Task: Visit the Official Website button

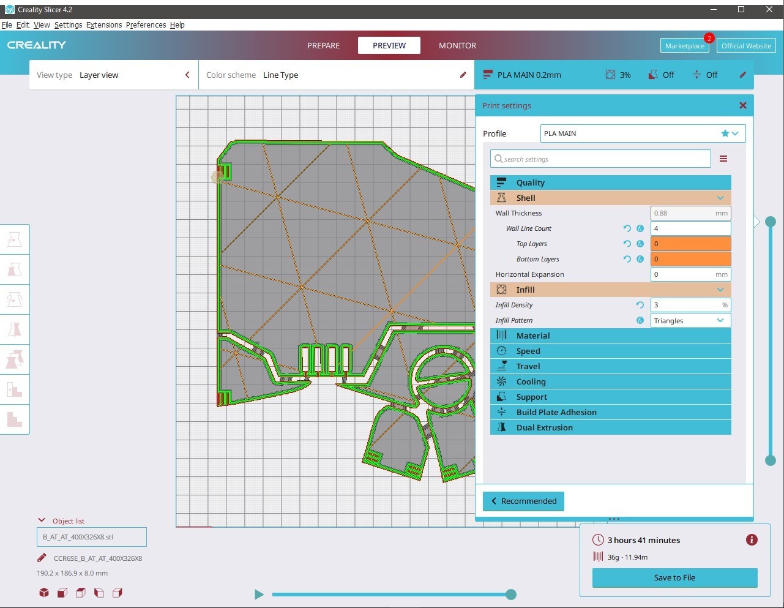Action: click(x=746, y=46)
